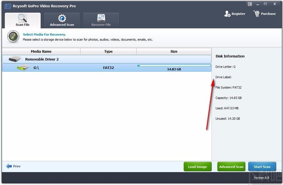Go back with the Prev button
This screenshot has height=185, width=283.
[13, 166]
